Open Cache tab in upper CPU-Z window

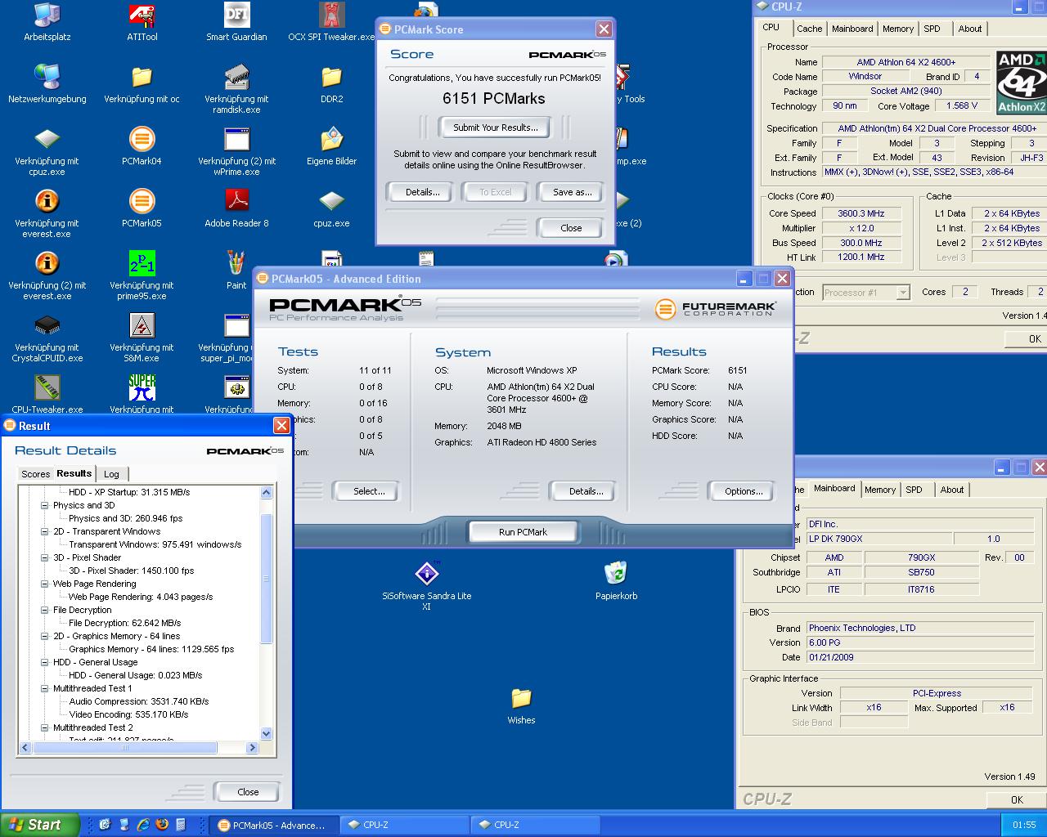[809, 29]
